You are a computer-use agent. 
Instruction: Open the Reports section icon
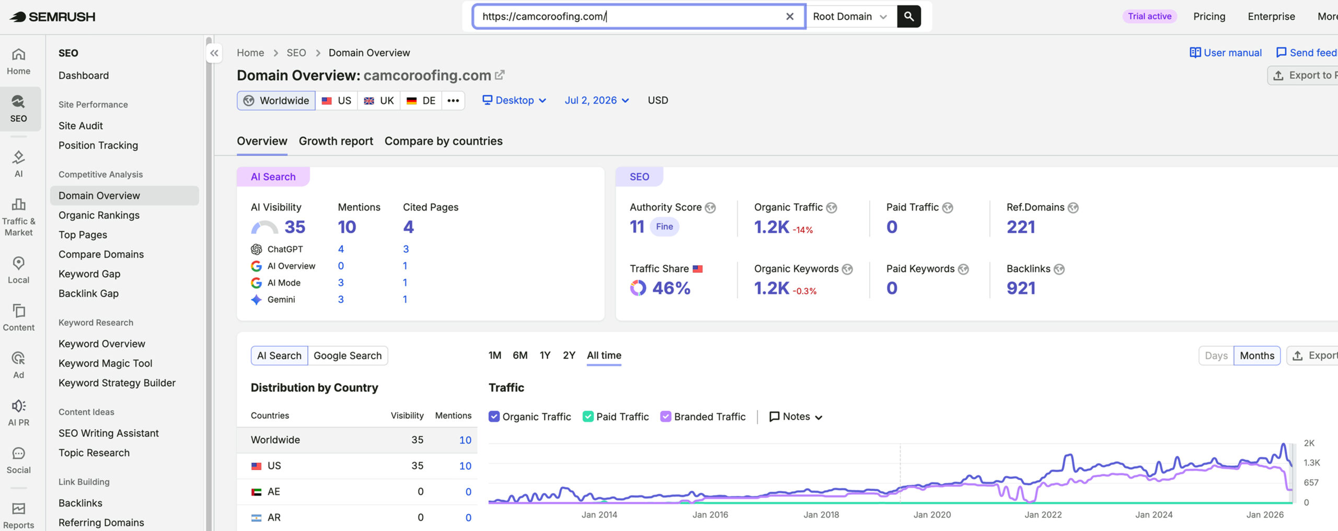pyautogui.click(x=19, y=515)
